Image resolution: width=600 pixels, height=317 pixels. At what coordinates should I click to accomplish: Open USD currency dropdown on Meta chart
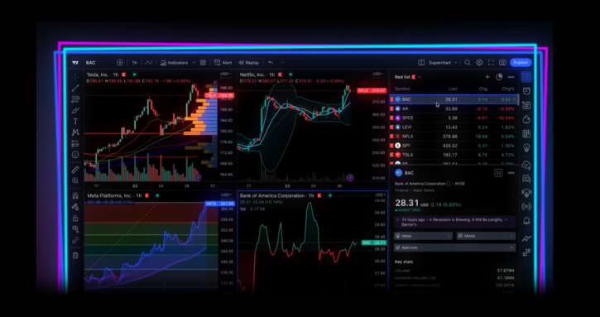tap(225, 195)
